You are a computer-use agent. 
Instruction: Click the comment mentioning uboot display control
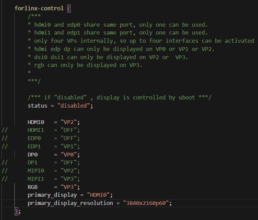(119, 97)
